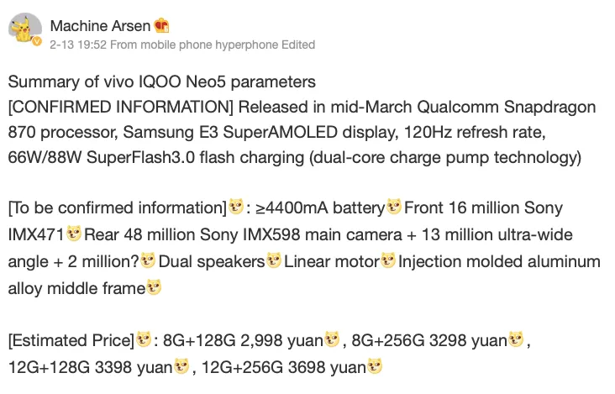Click doge emoji after '3298 yuan'
This screenshot has height=394, width=615.
pos(516,340)
